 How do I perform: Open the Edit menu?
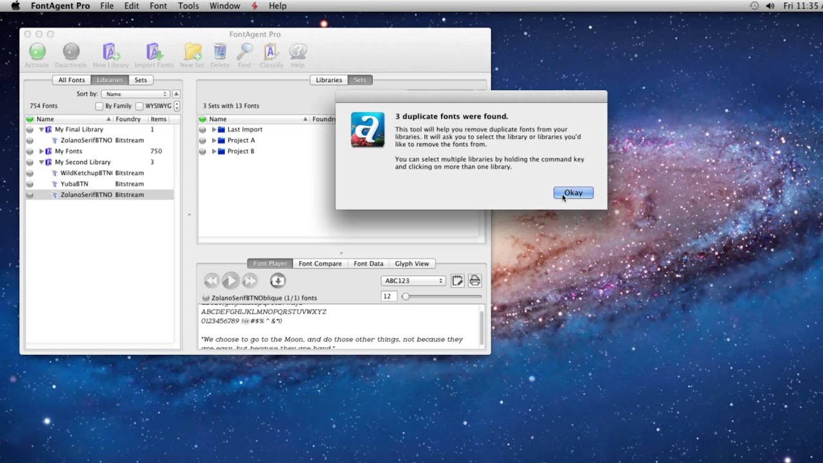pyautogui.click(x=132, y=6)
